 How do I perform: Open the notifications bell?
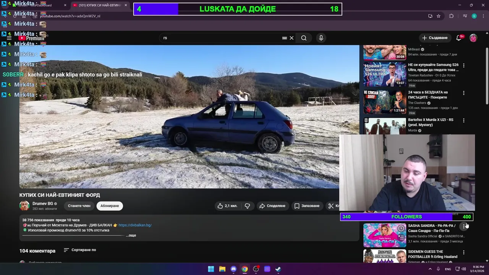459,38
